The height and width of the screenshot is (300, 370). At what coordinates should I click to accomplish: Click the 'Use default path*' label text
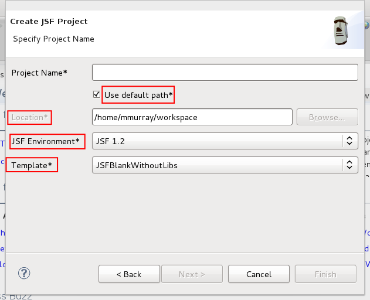coord(139,94)
